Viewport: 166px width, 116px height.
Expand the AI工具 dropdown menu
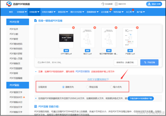click(130, 12)
